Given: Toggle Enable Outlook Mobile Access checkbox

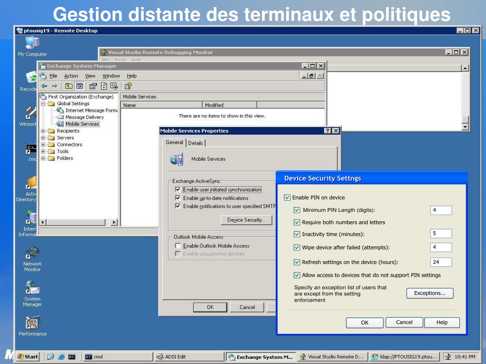Looking at the screenshot, I should click(x=178, y=246).
